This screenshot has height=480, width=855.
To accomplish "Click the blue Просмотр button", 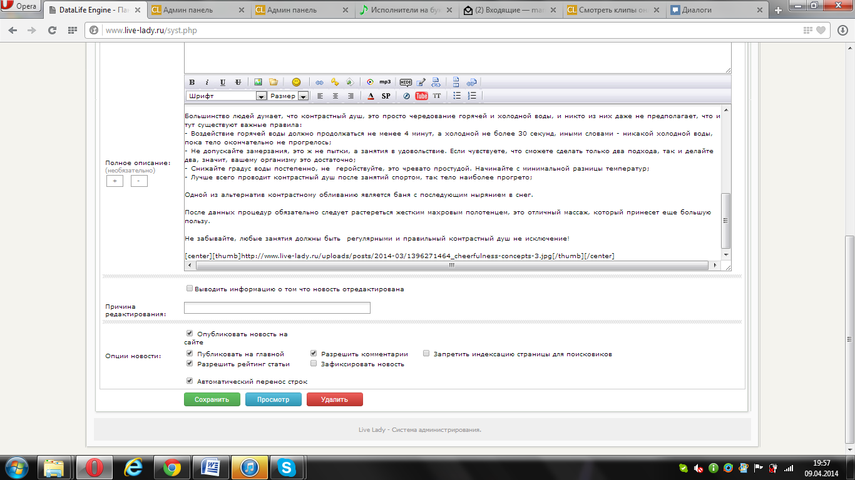I will click(x=273, y=399).
